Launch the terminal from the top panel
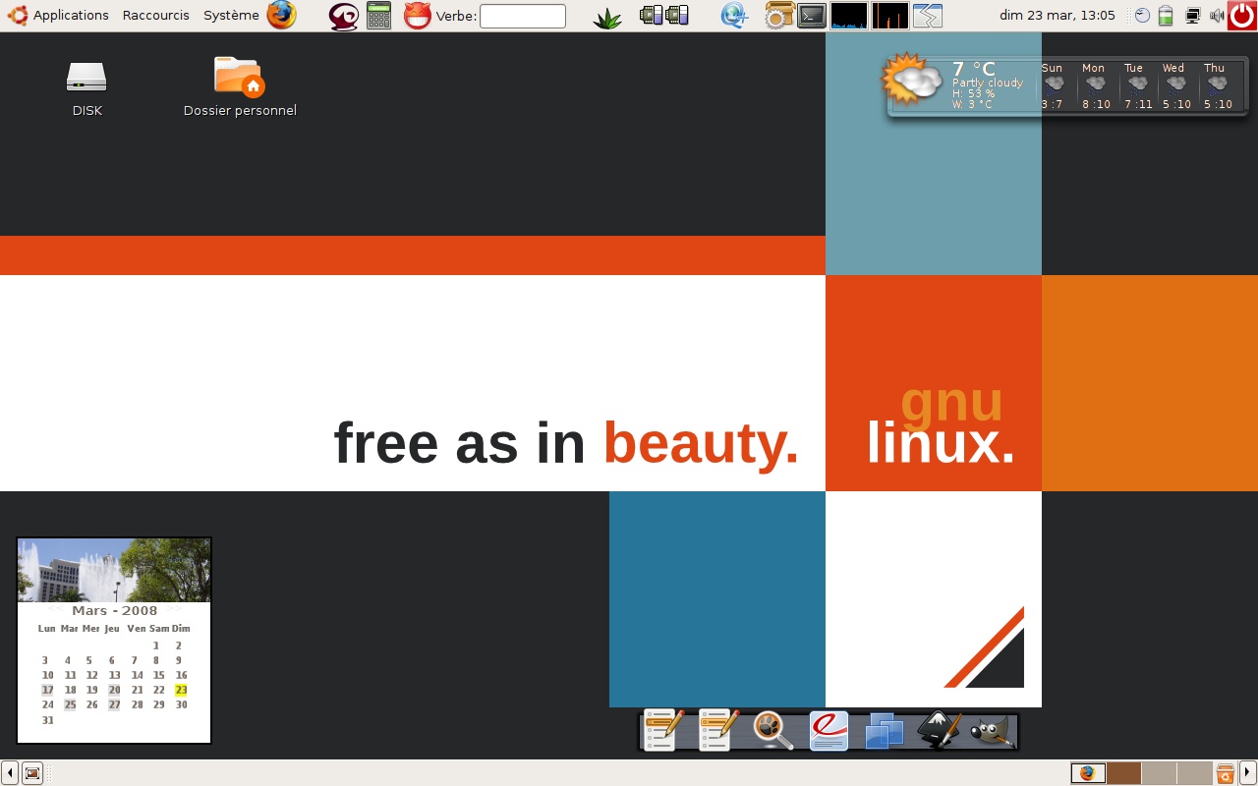Screen dimensions: 1258x786 pos(812,16)
